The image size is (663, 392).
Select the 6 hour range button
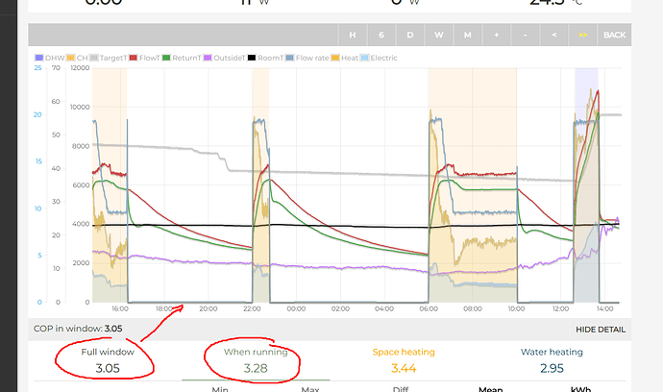381,35
